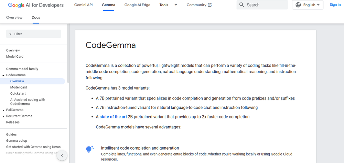
Task: Click the Sign in link
Action: coord(335,4)
